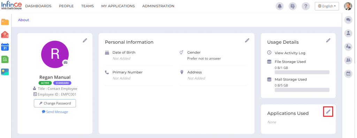Open the tasks checklist icon in sidebar
The width and height of the screenshot is (357, 138).
point(5,59)
